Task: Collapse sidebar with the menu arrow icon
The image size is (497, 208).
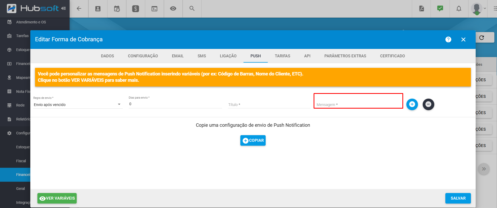Action: pos(64,8)
